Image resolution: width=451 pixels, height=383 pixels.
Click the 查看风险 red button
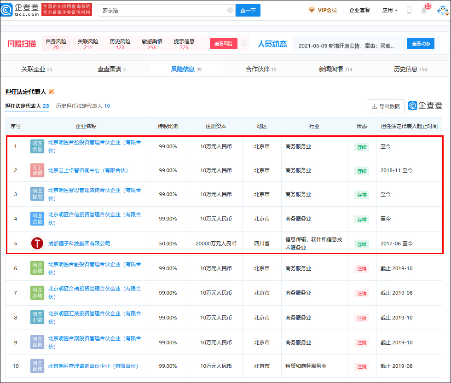coord(223,44)
